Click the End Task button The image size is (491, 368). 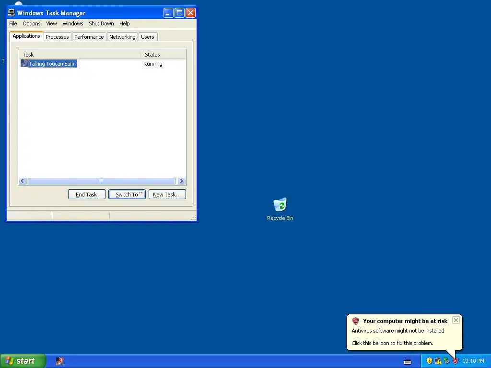[x=86, y=195]
